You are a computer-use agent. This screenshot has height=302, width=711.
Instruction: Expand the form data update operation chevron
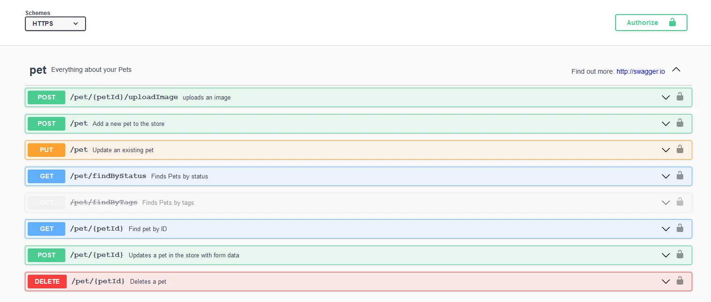pos(665,256)
